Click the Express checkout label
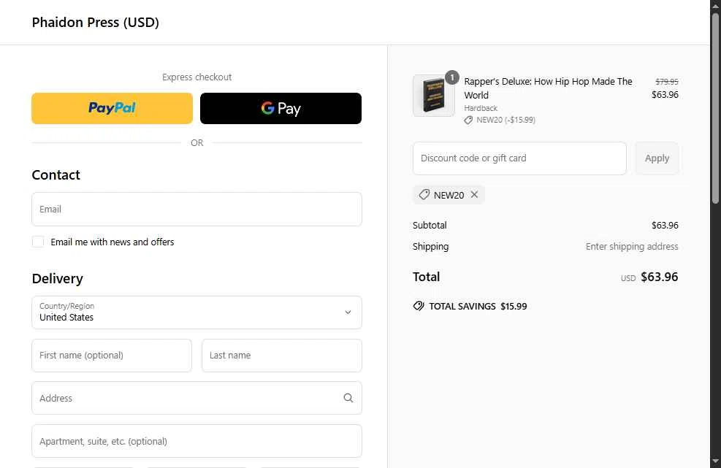 tap(197, 77)
